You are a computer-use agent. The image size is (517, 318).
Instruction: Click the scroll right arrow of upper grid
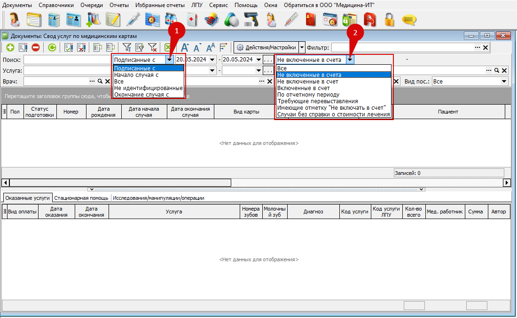tap(507, 182)
